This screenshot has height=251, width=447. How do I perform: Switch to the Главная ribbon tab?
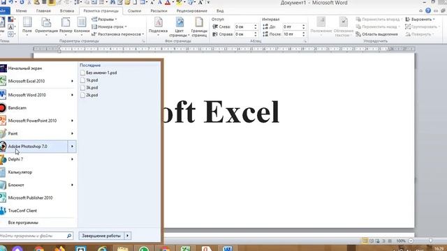tap(43, 11)
